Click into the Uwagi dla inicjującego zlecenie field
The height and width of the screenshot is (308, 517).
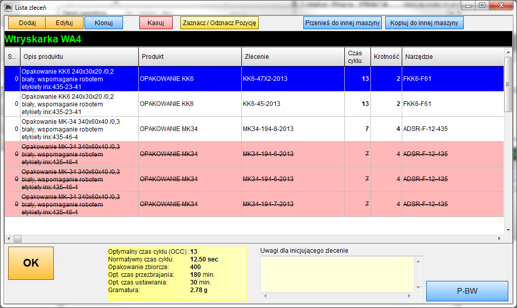tap(338, 274)
